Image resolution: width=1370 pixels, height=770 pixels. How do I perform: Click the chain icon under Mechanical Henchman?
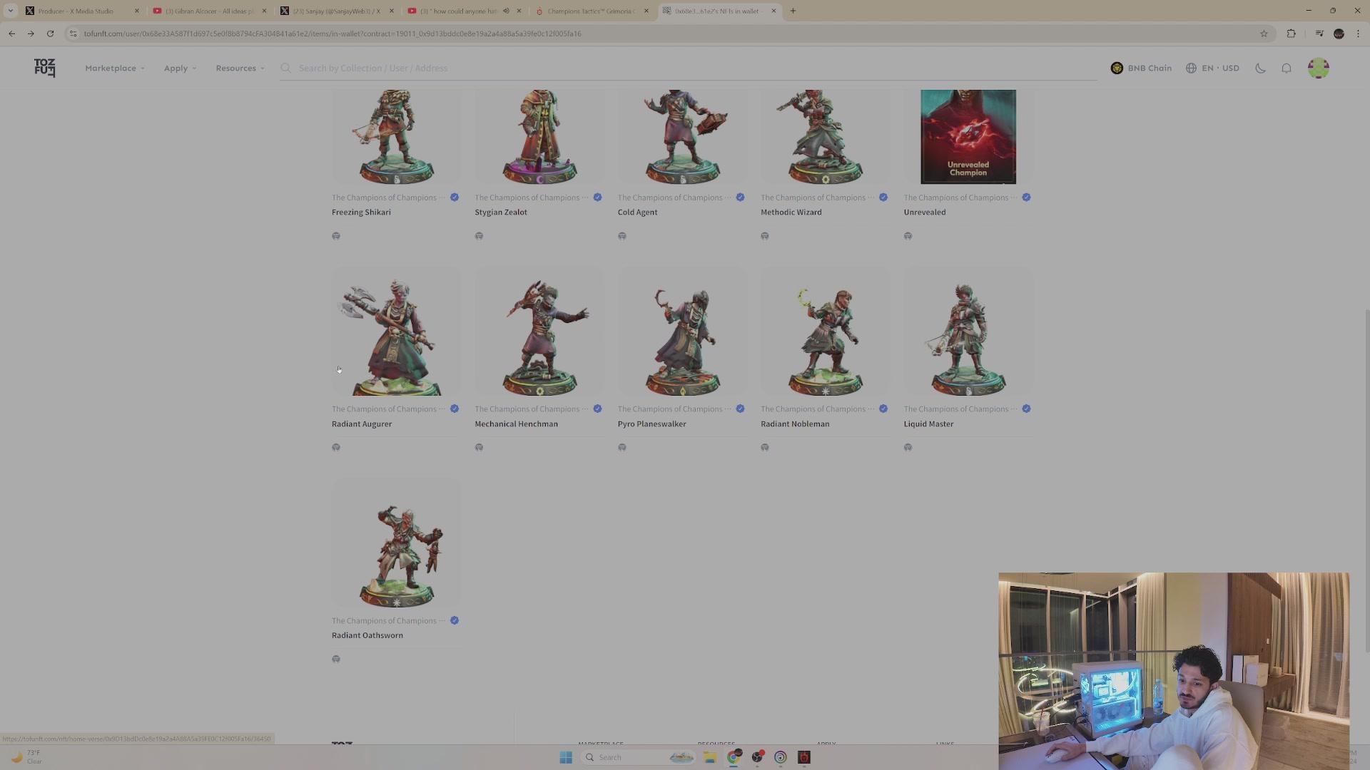coord(479,448)
